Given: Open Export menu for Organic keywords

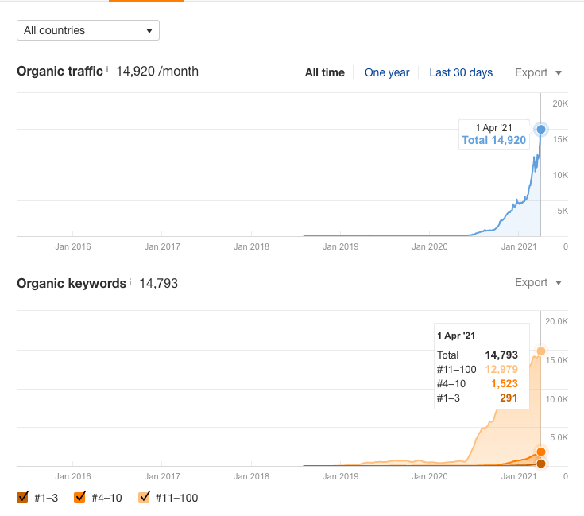Looking at the screenshot, I should (x=538, y=282).
